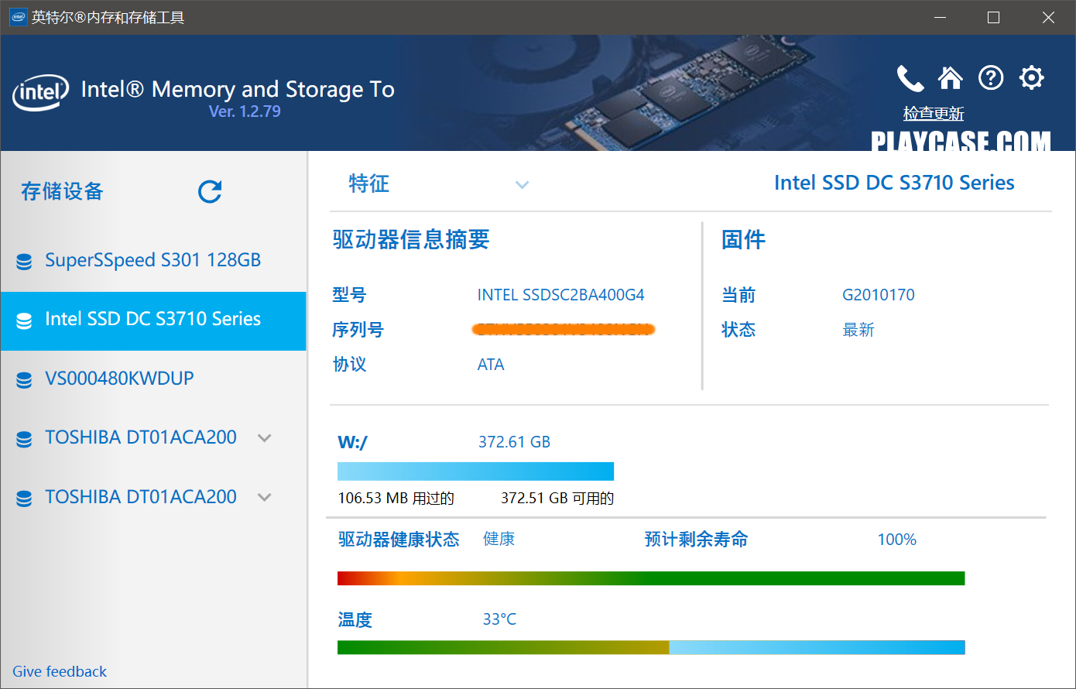Click model value INTEL SSDSC2BA400G4
Image resolution: width=1076 pixels, height=689 pixels.
point(560,295)
